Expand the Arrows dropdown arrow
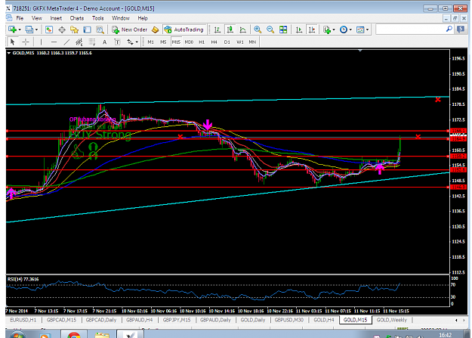Image resolution: width=472 pixels, height=338 pixels. (137, 42)
